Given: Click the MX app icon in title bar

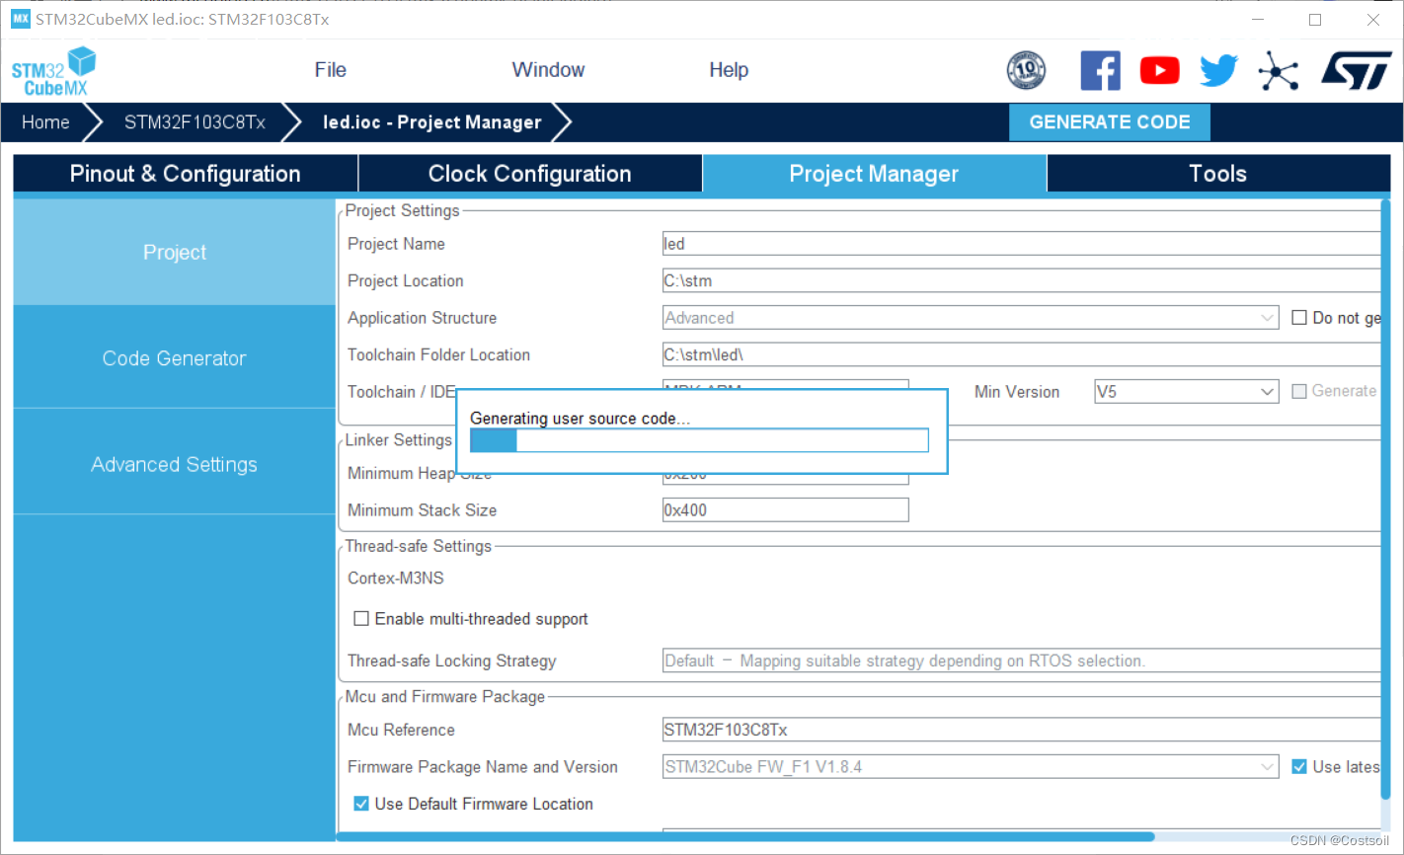Looking at the screenshot, I should [x=21, y=19].
